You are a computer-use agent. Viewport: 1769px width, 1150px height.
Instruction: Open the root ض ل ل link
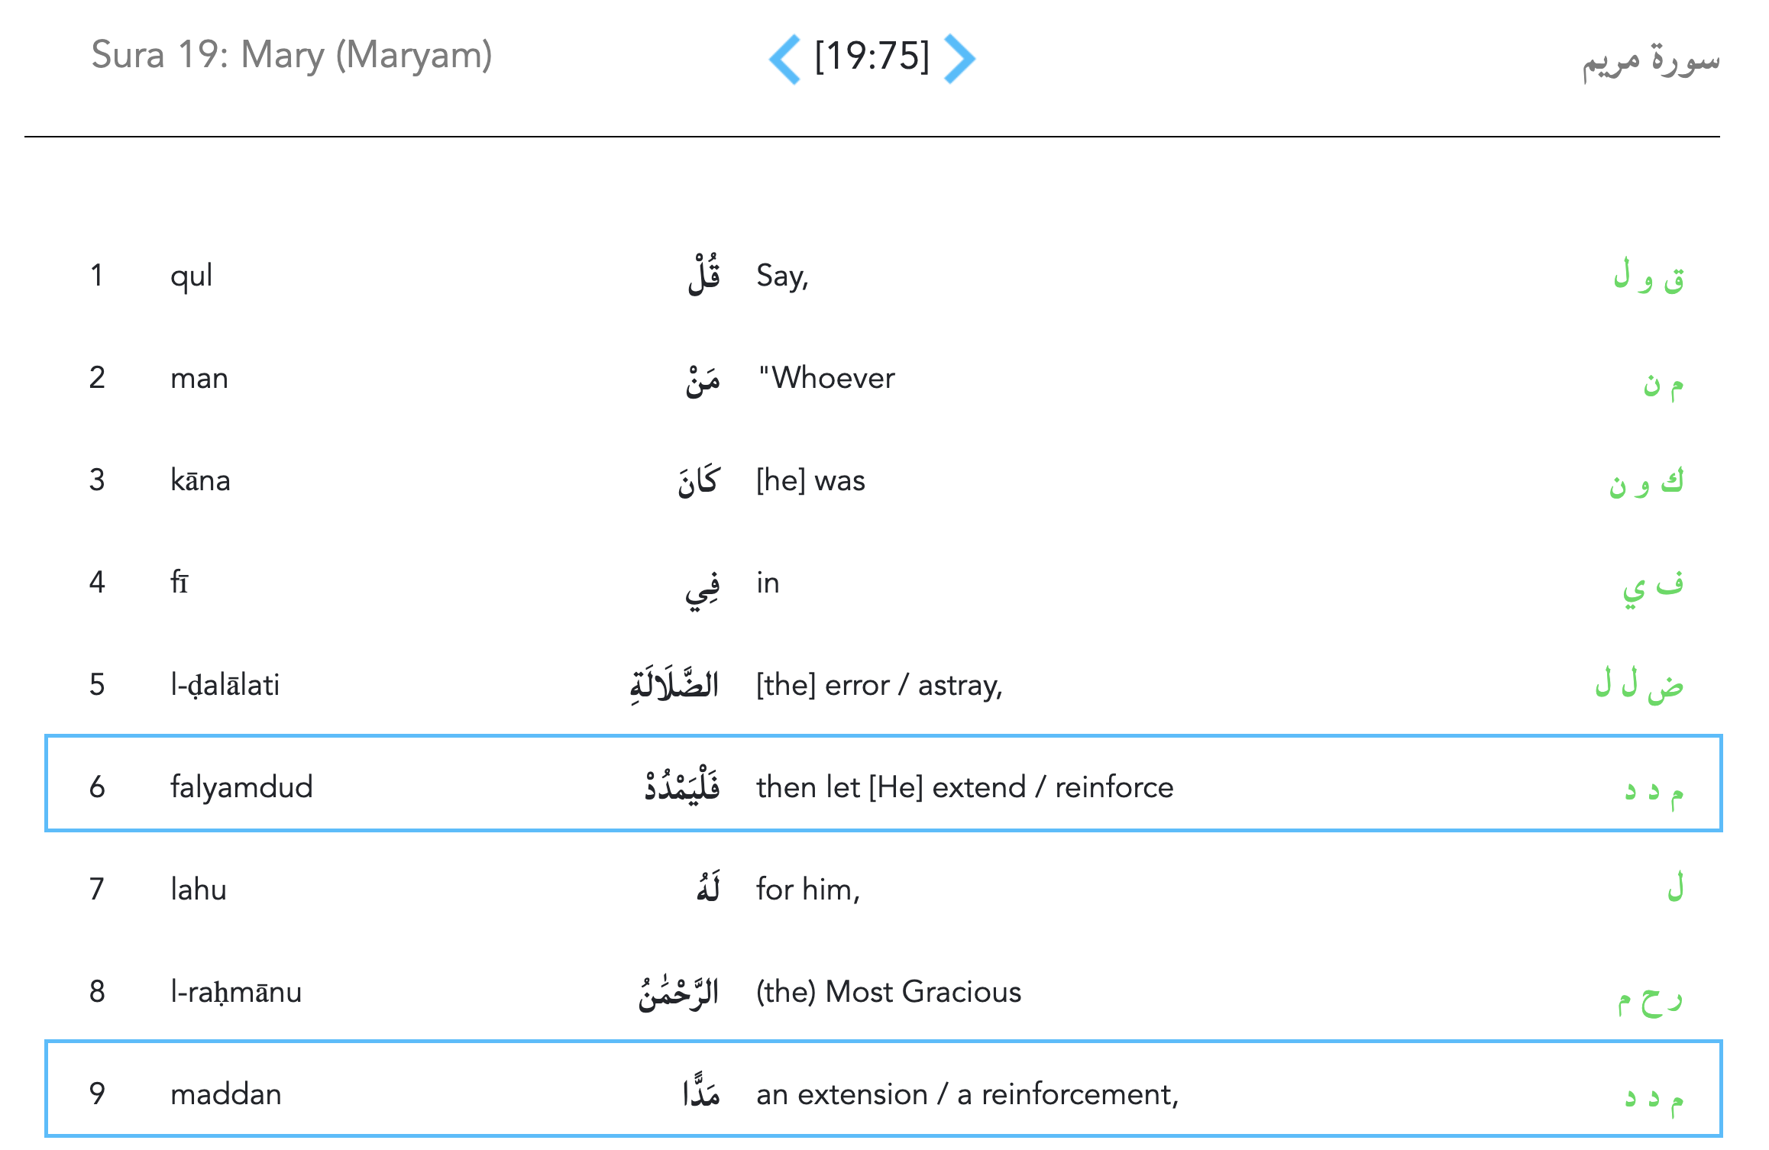tap(1639, 685)
